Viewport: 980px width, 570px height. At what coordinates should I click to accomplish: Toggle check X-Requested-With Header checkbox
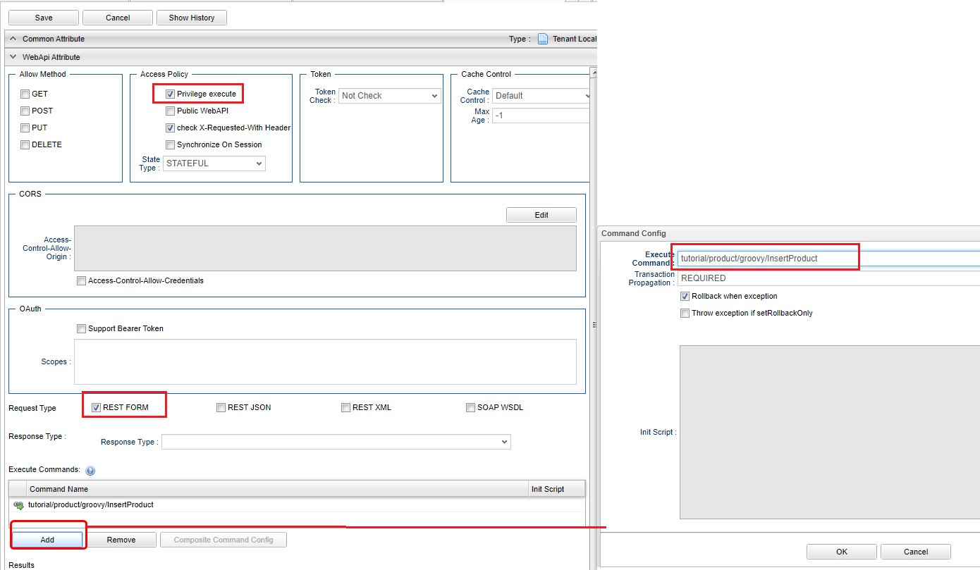pos(171,128)
